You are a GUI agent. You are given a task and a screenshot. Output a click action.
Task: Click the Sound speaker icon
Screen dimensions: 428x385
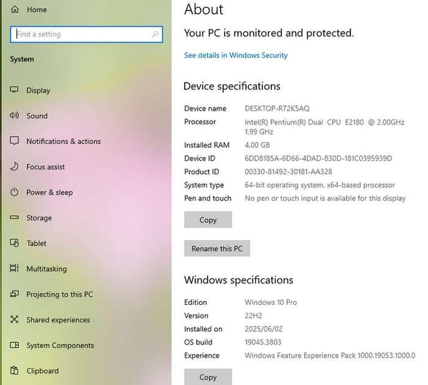tap(14, 116)
